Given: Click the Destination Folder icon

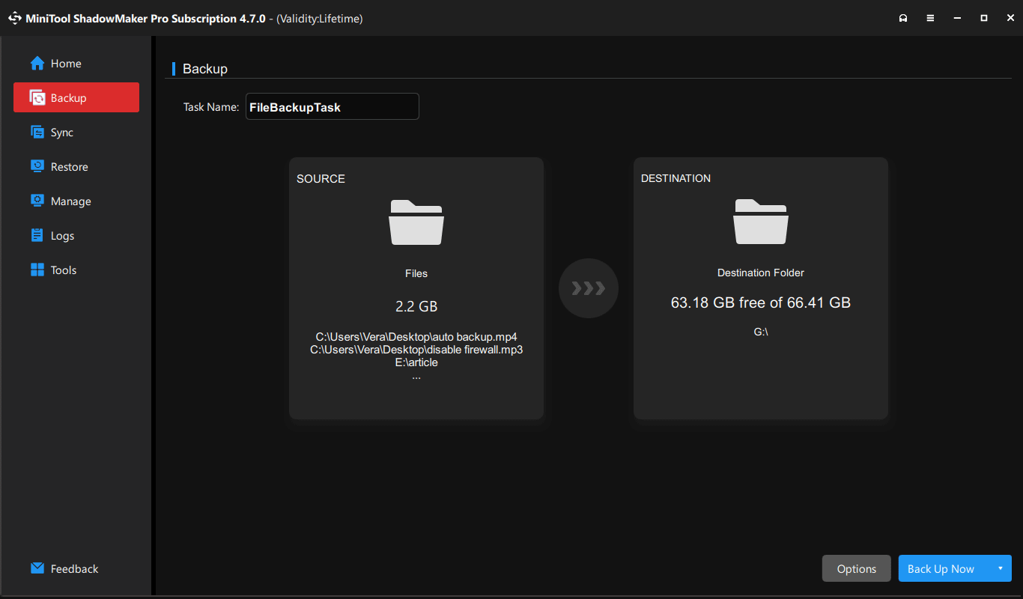Looking at the screenshot, I should pos(760,222).
